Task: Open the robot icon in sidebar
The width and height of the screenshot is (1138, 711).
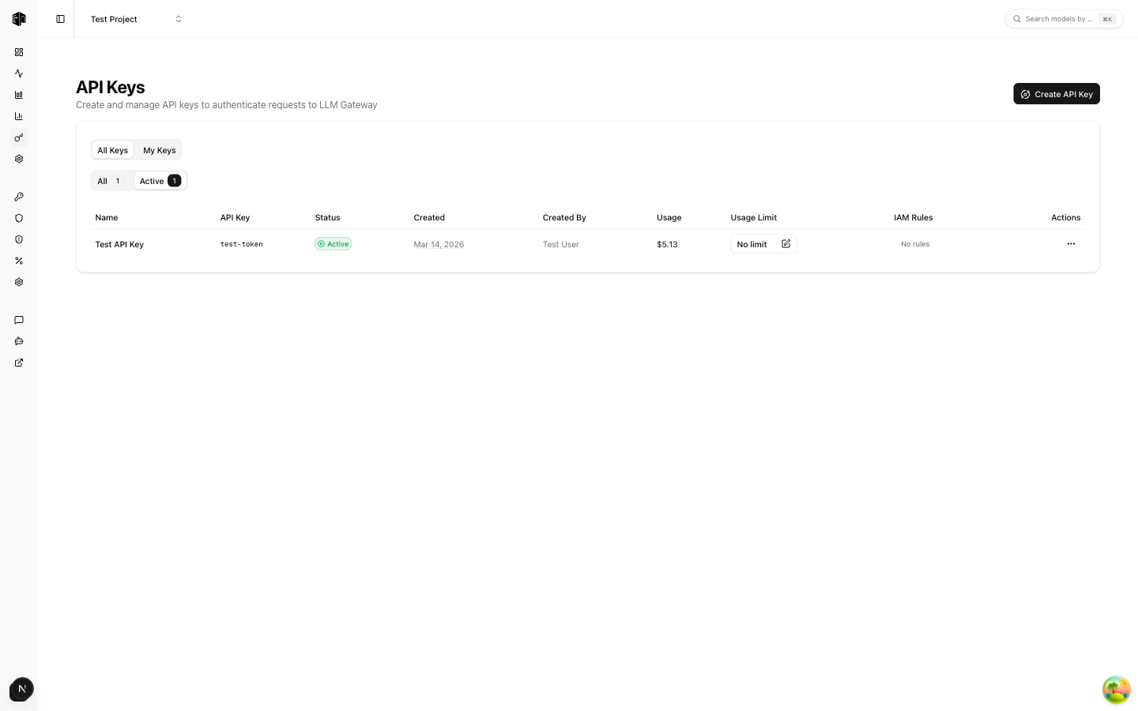Action: tap(19, 341)
